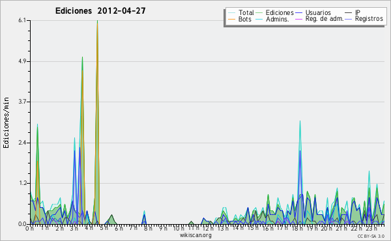Image resolution: width=391 pixels, height=241 pixels.
Task: Click the y-axis title 'Ediciones/min'
Action: (x=6, y=122)
